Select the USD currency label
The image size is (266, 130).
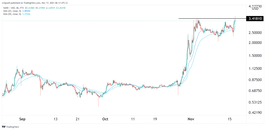(x=255, y=9)
